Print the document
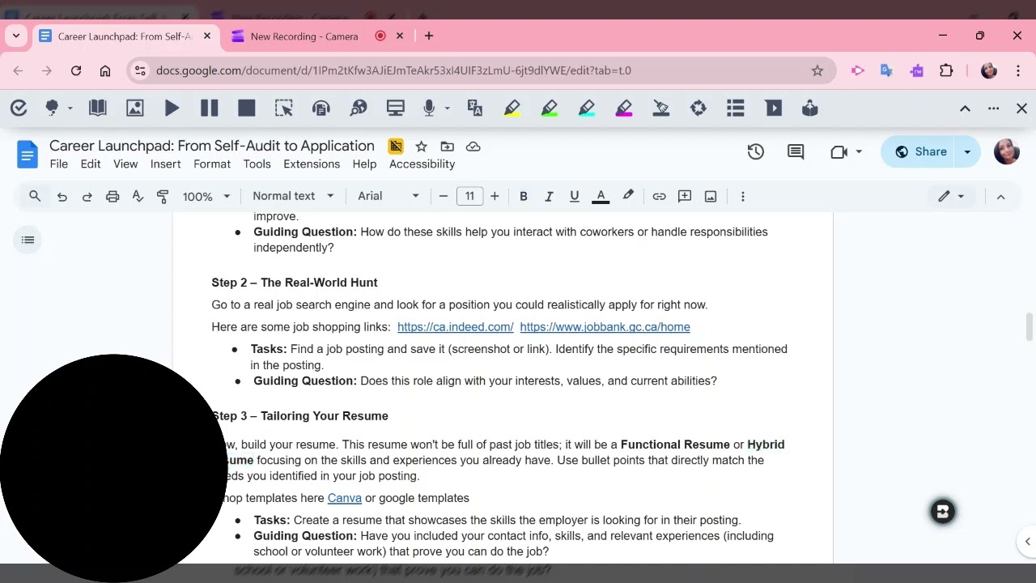The width and height of the screenshot is (1036, 583). (x=113, y=196)
